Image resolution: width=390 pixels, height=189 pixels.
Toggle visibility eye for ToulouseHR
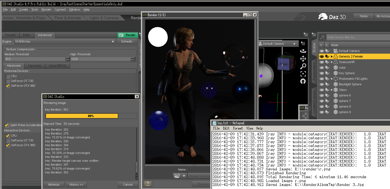tap(322, 62)
